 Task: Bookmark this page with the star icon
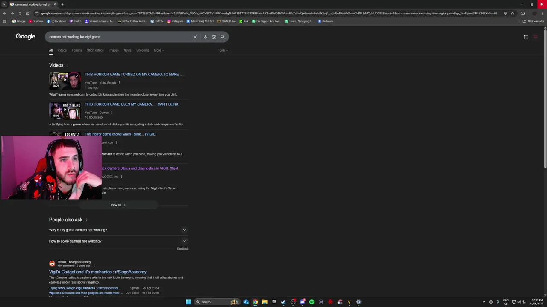512,13
